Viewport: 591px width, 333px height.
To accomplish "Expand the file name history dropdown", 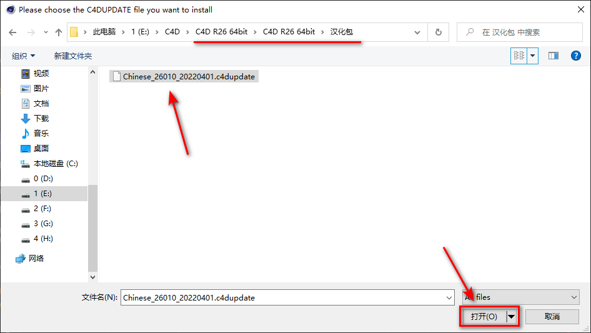I will click(x=449, y=297).
